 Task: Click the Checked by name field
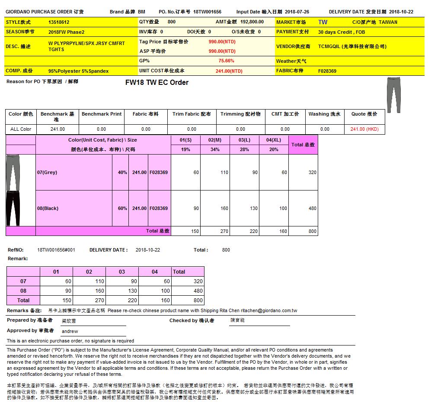click(259, 321)
